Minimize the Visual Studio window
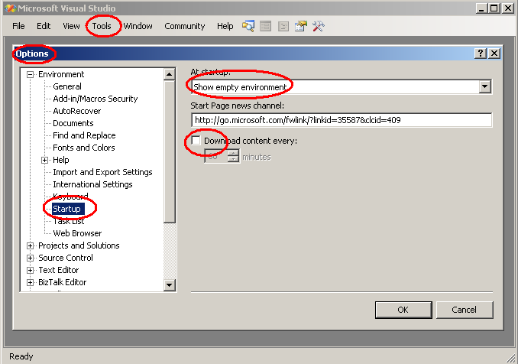 coord(481,8)
